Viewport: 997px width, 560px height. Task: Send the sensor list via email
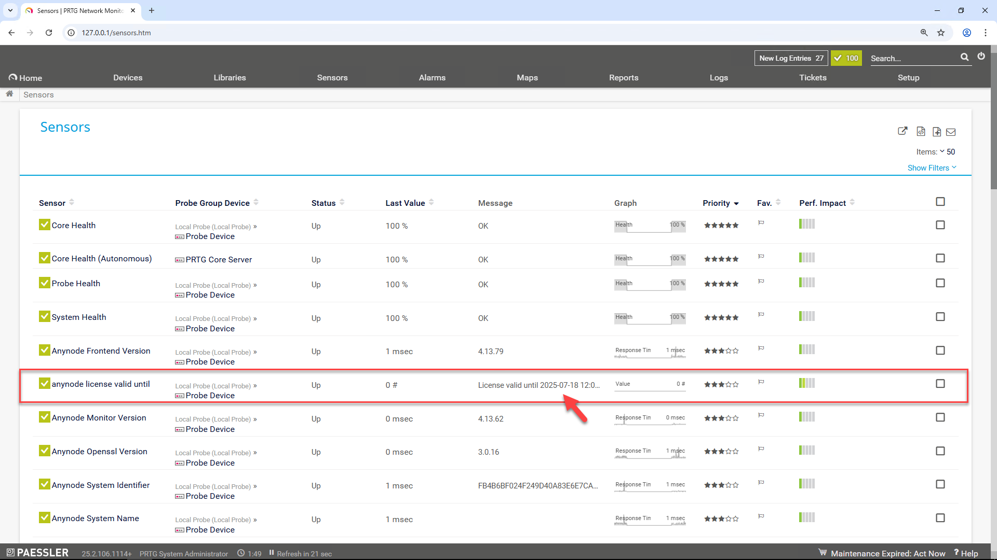pos(951,132)
